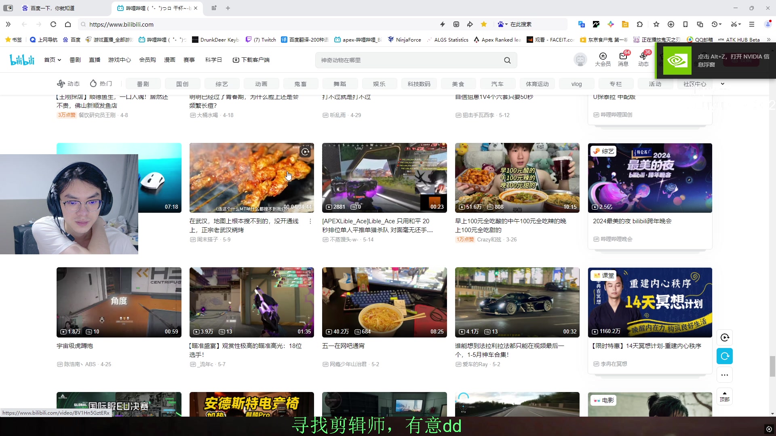Open 会员购 in top navigation

point(148,60)
